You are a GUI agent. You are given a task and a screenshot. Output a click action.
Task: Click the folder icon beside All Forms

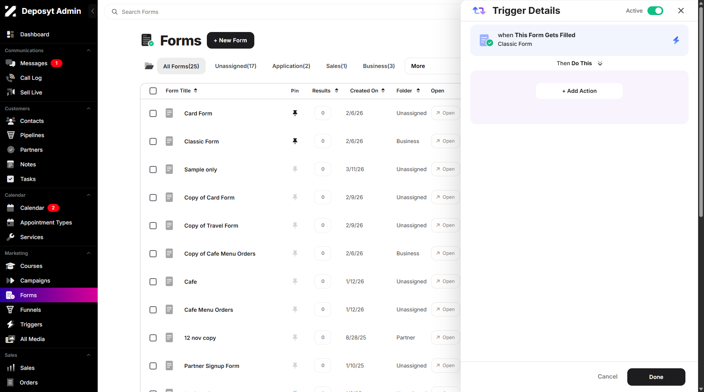click(149, 66)
